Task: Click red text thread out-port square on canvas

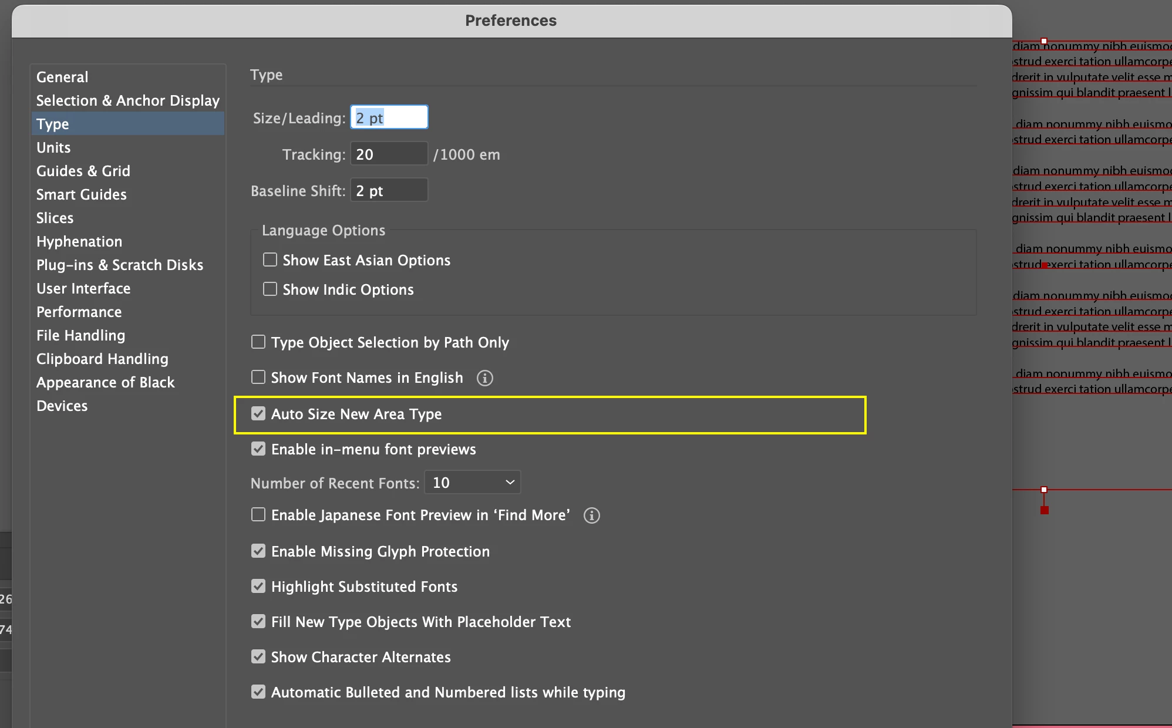Action: point(1044,510)
